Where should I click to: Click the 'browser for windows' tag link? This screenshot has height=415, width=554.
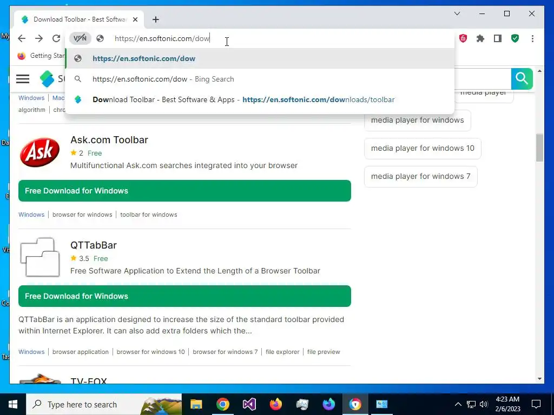coord(82,215)
